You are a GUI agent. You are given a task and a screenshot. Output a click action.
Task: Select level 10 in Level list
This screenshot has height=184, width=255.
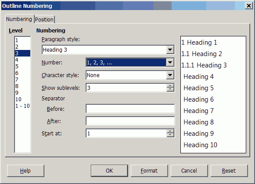coord(22,99)
